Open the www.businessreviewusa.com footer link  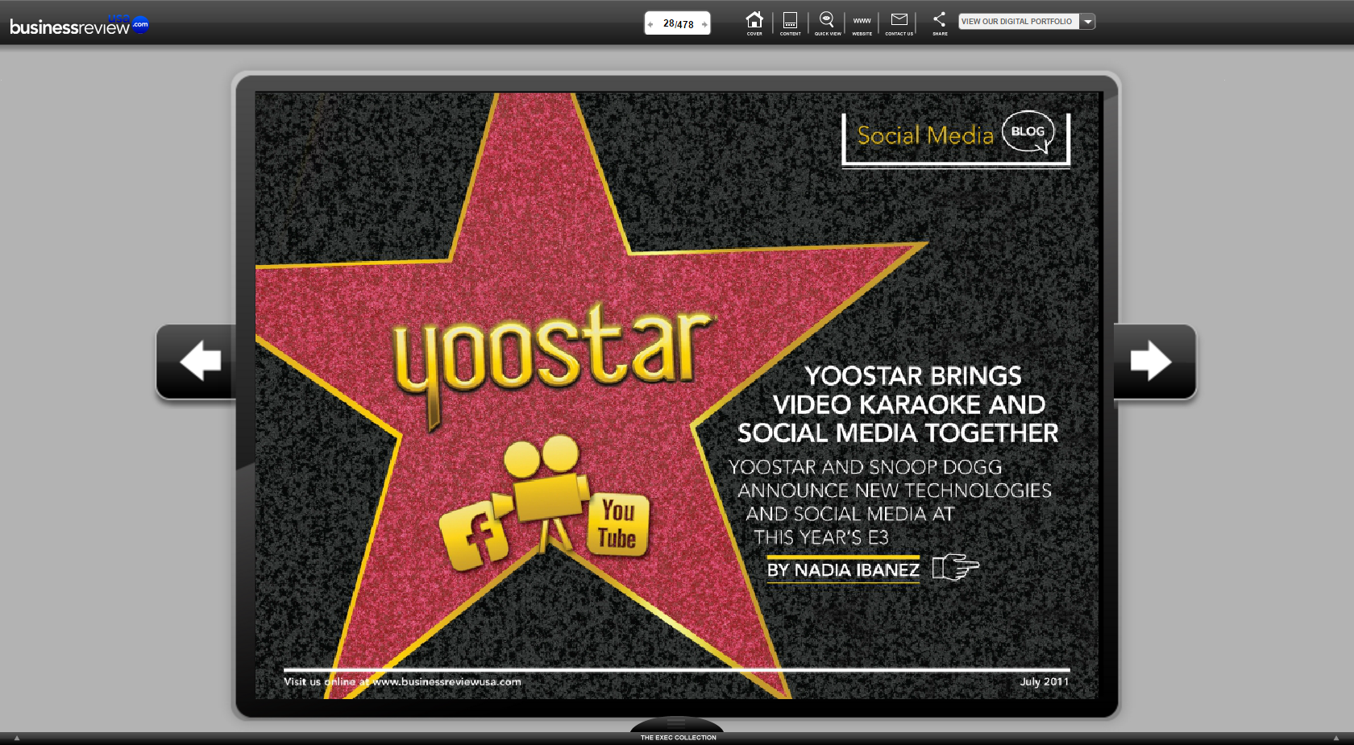[446, 681]
